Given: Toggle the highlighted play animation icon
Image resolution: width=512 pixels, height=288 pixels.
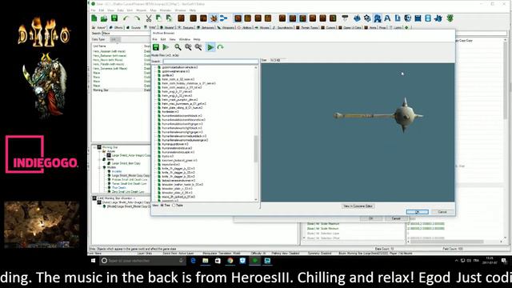Looking at the screenshot, I should tap(210, 47).
